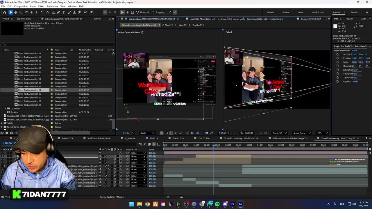Switch to the Learn workspace

[301, 12]
